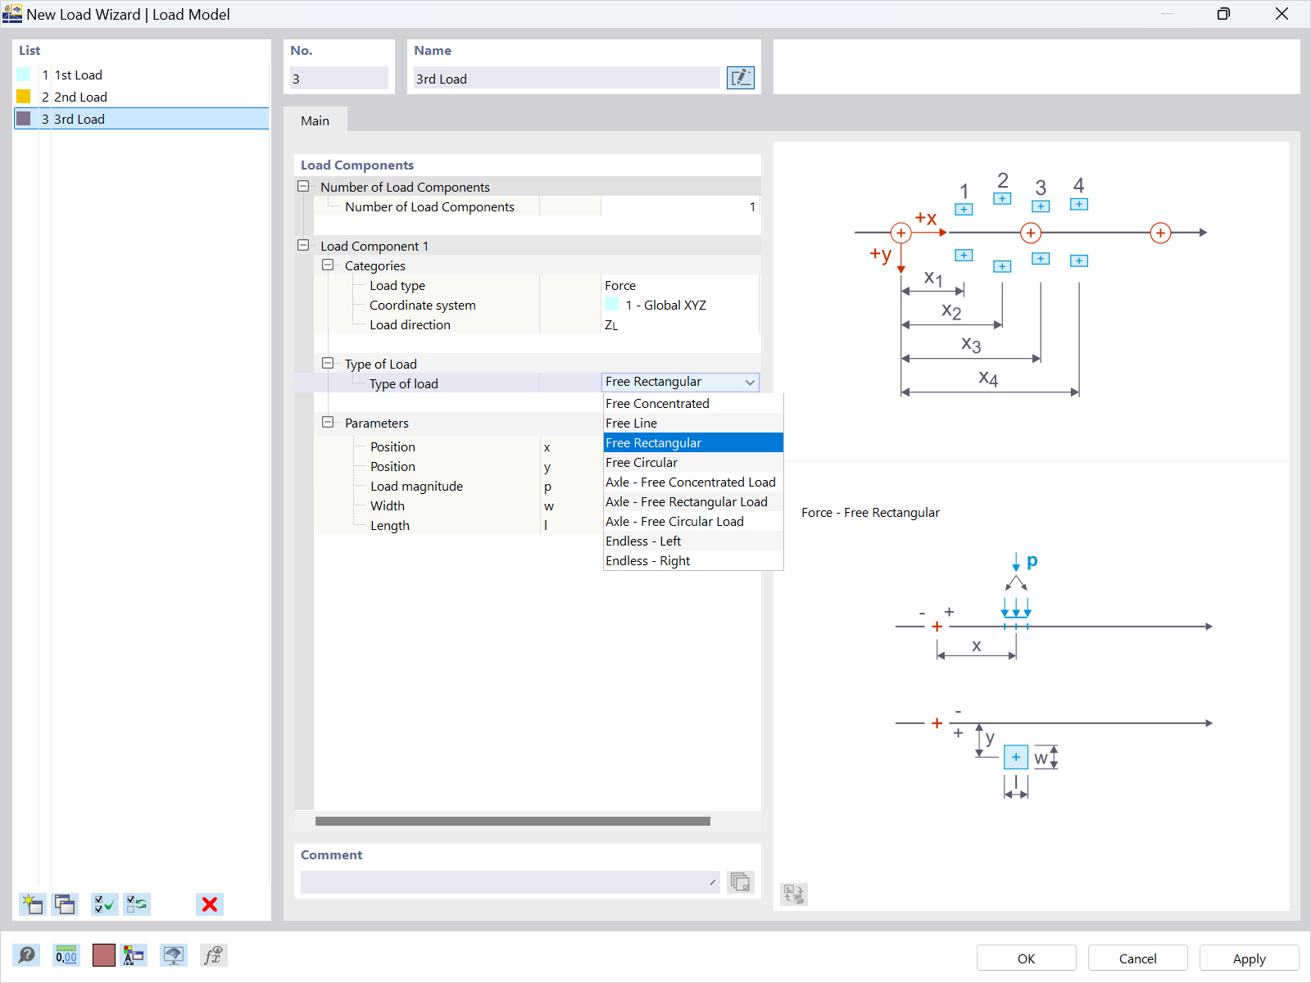1311x983 pixels.
Task: Click the yellow color swatch of 2nd Load
Action: tap(24, 97)
